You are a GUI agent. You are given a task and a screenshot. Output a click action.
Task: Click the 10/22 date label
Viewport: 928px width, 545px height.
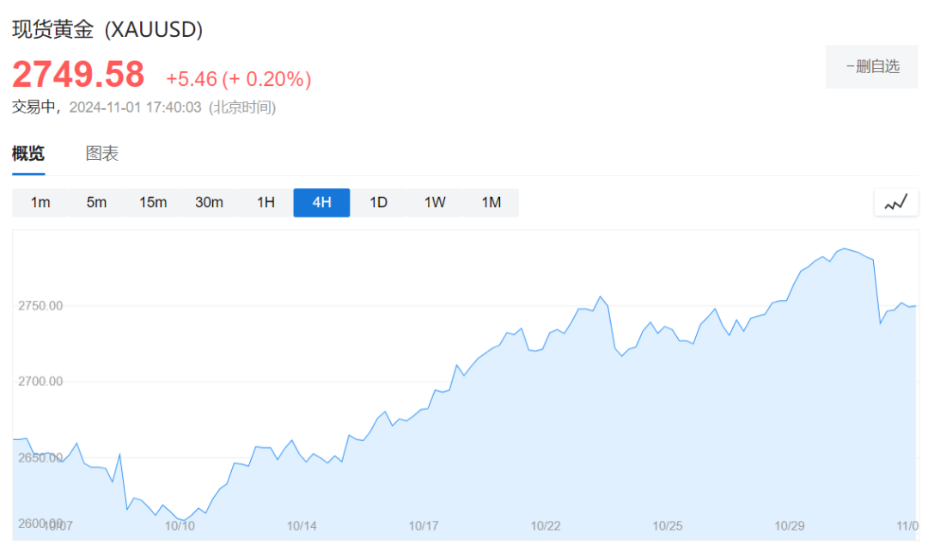click(x=546, y=526)
